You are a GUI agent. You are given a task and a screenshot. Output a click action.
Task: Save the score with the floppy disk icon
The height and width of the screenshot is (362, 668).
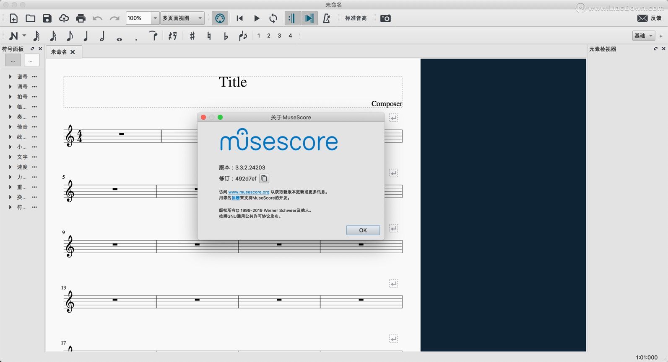[x=47, y=18]
